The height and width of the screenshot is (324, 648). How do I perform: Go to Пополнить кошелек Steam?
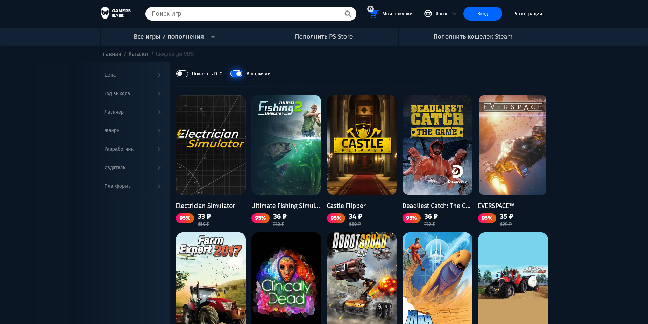473,37
